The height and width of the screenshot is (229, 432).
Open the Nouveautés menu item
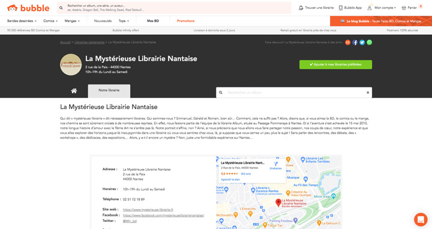[x=103, y=21]
